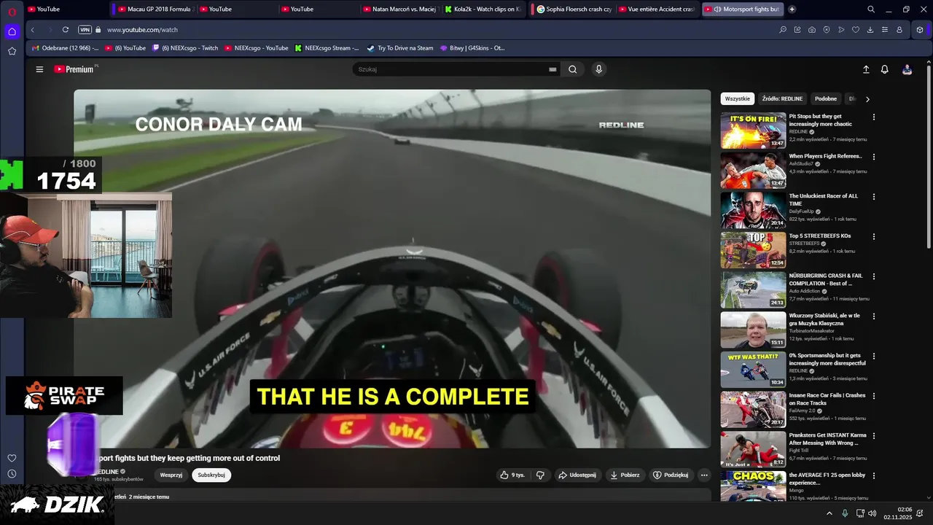Open options for 0% Sportsmanship video

pyautogui.click(x=874, y=357)
